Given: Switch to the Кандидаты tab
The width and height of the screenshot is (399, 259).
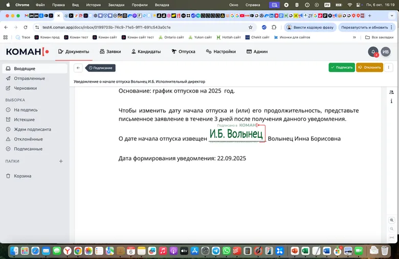Looking at the screenshot, I should click(x=146, y=52).
